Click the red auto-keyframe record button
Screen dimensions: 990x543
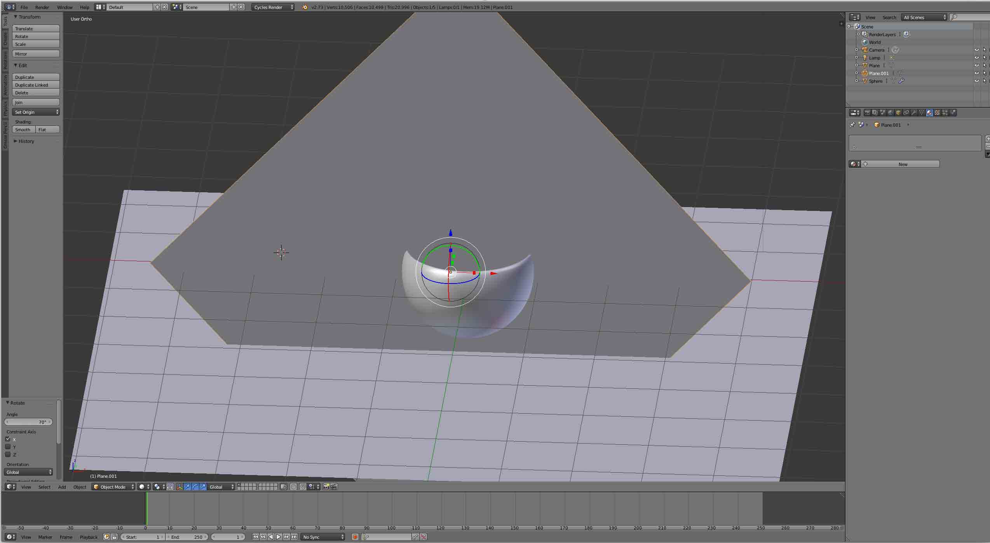(x=355, y=537)
